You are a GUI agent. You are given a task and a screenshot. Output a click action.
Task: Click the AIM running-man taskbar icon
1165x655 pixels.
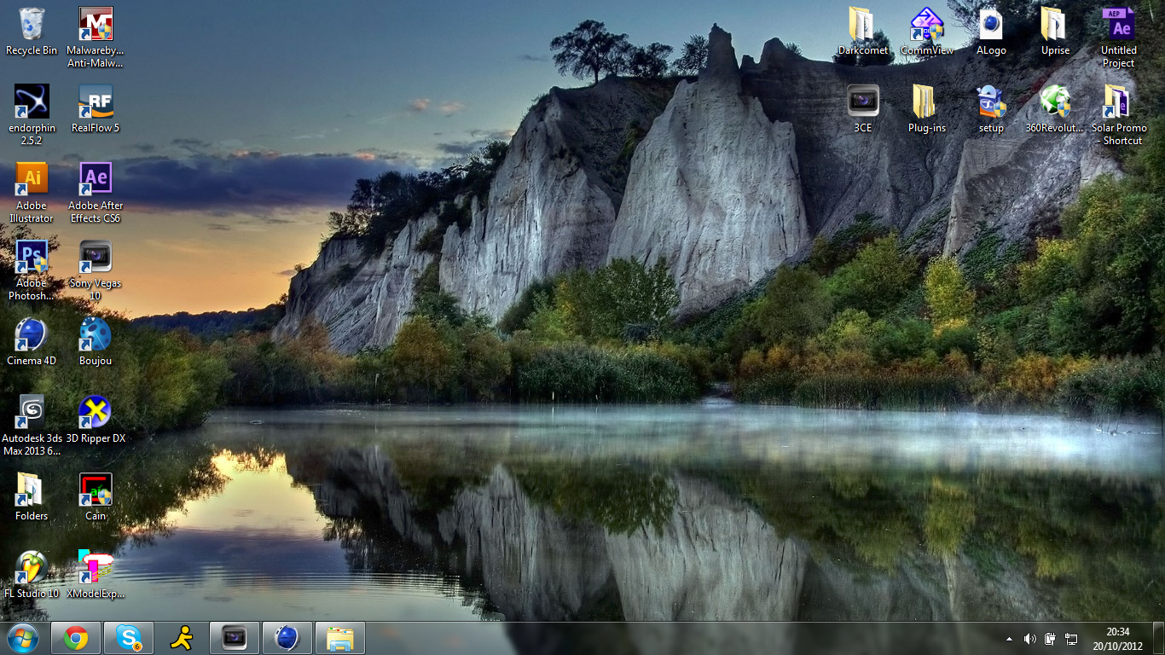[182, 638]
